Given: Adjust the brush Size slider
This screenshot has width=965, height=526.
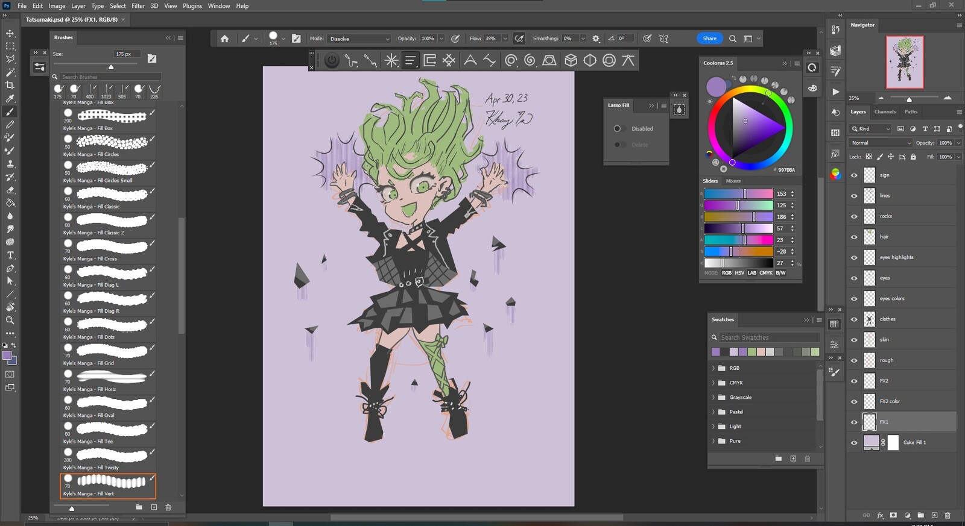Looking at the screenshot, I should pos(111,67).
